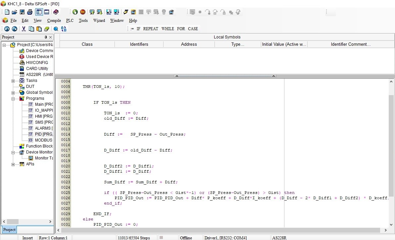The height and width of the screenshot is (240, 395).
Task: Pin the Project panel with pushpin
Action: (x=46, y=37)
